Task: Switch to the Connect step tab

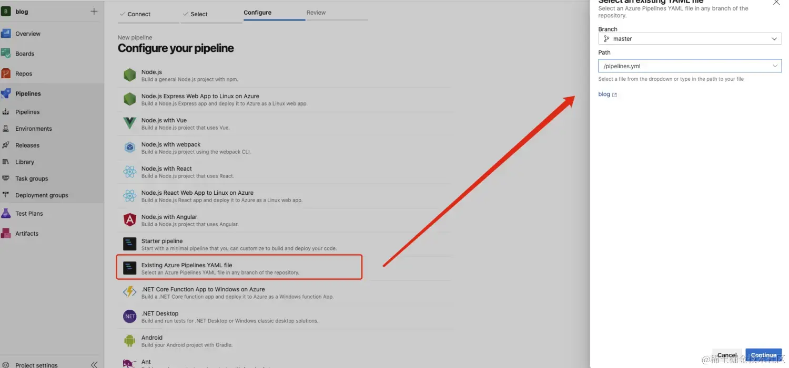Action: (x=149, y=14)
